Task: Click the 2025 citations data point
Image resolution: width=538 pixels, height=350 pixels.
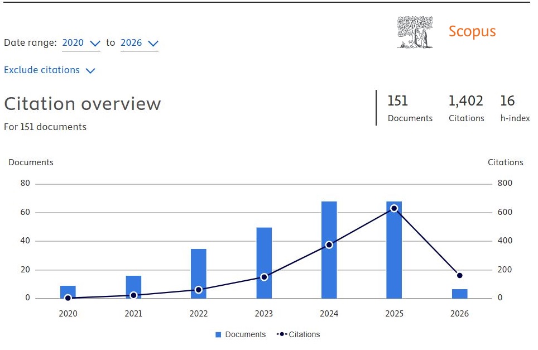Action: (x=394, y=208)
